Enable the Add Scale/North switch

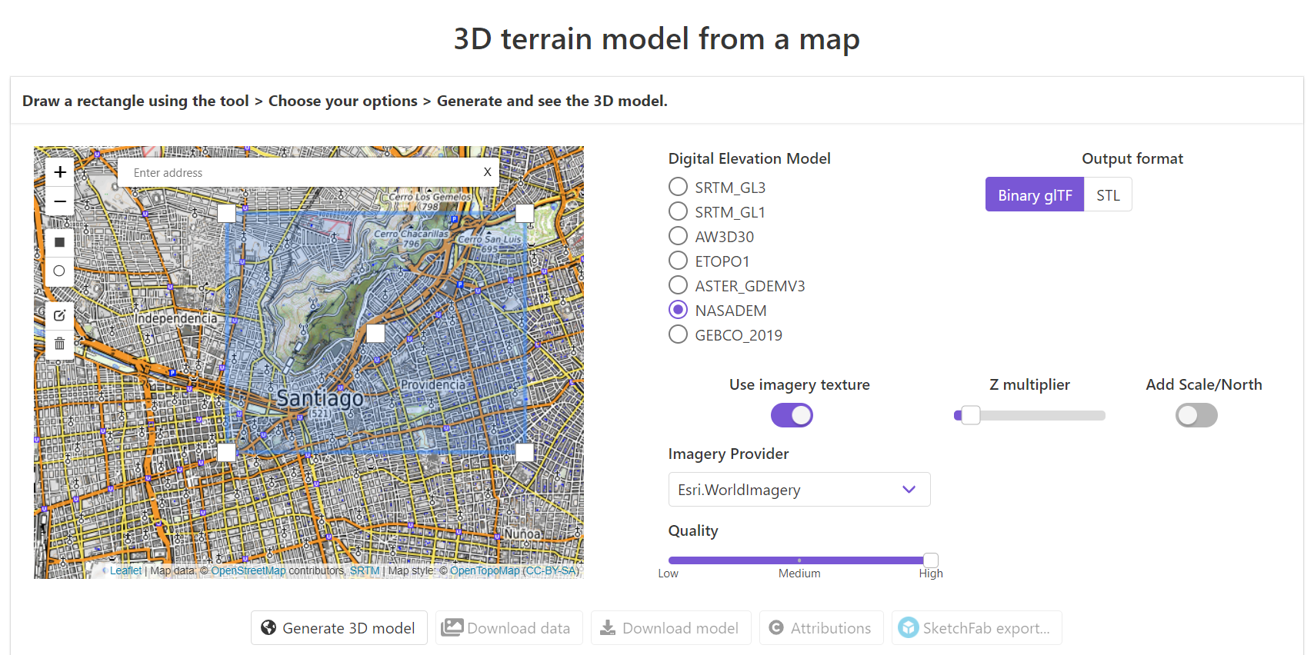[1196, 415]
